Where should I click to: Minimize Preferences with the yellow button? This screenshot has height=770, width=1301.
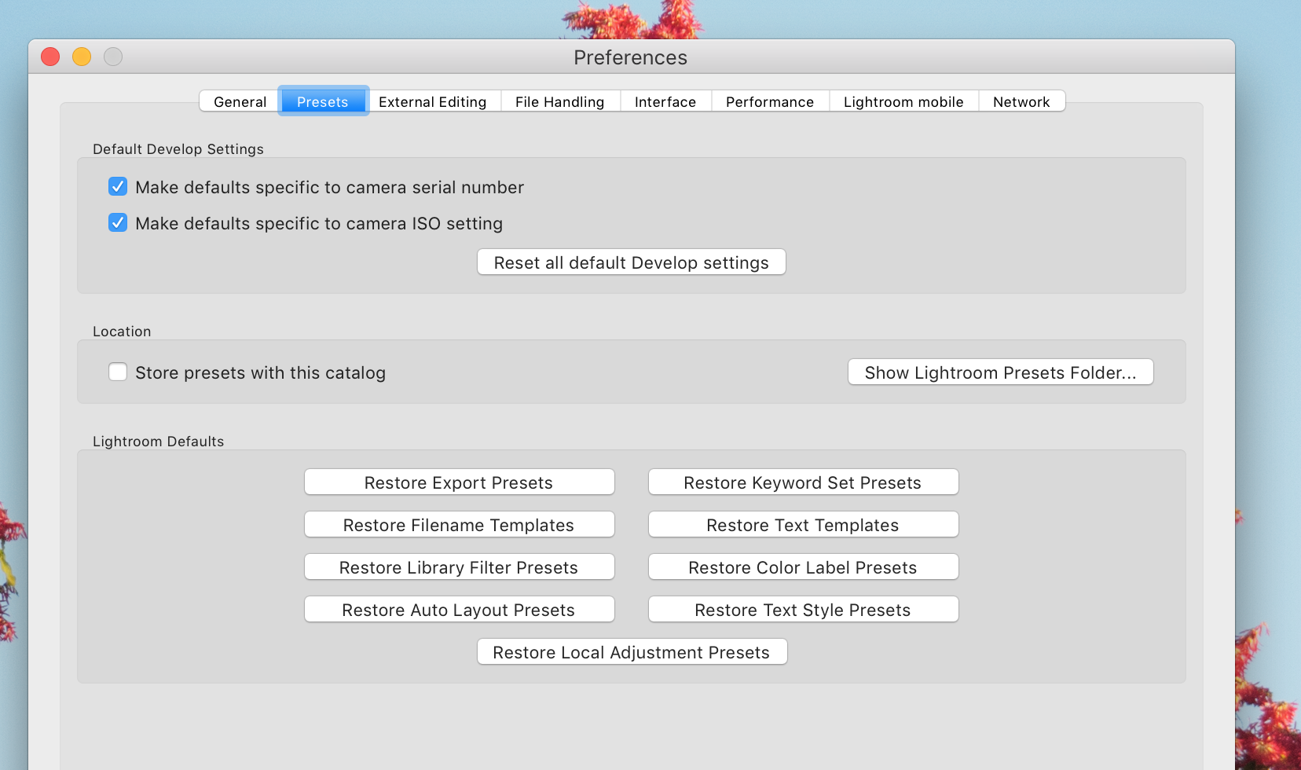82,57
